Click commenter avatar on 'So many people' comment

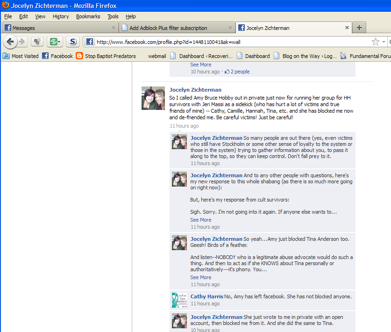(179, 142)
